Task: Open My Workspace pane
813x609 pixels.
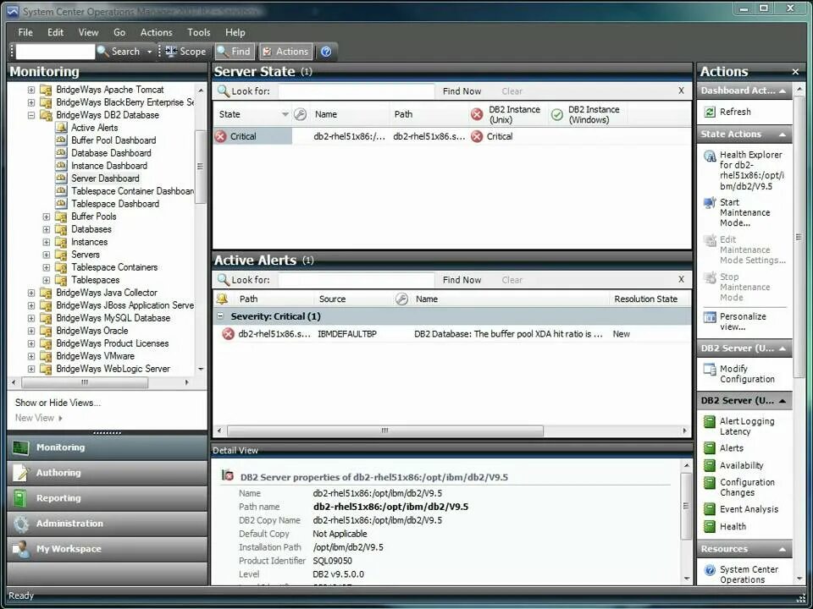Action: tap(107, 549)
